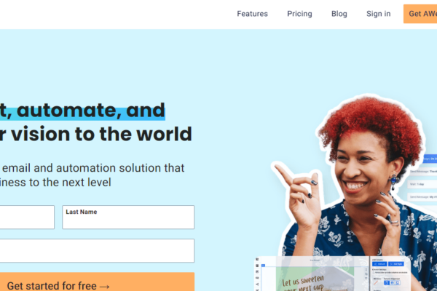Click the red-slash background color swatch in mockup
Viewport: 437px width, 291px height.
376,283
